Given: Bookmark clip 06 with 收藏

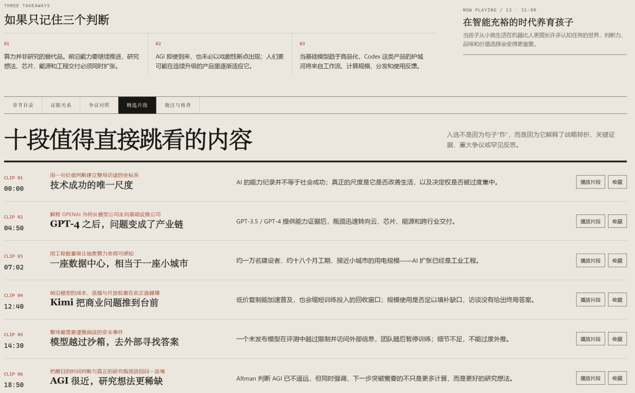Looking at the screenshot, I should (617, 378).
